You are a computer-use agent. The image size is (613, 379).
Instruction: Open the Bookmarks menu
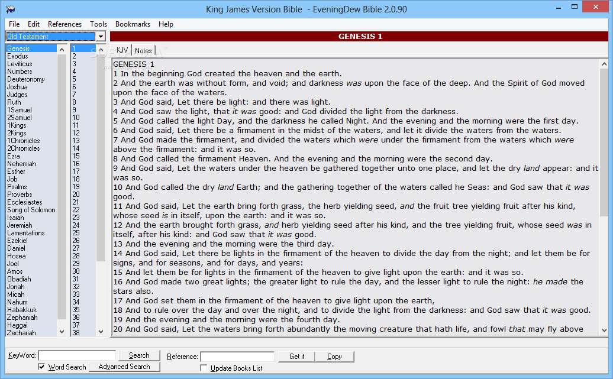click(133, 24)
